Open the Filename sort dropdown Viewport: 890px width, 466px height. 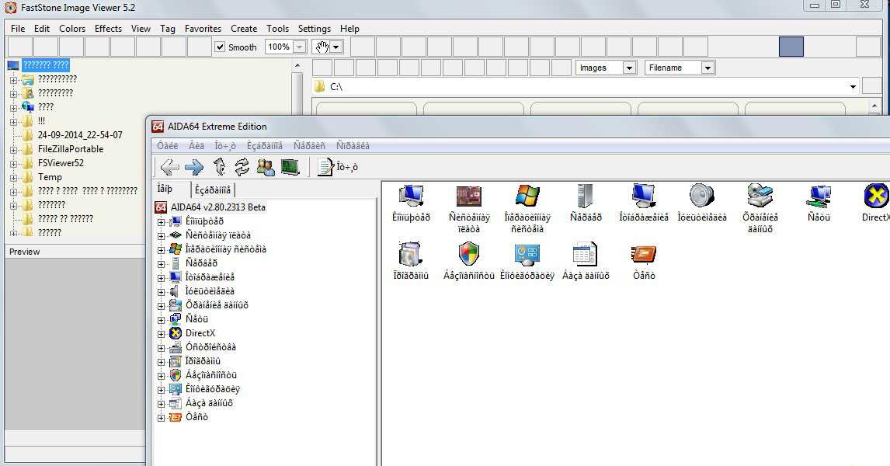(x=707, y=68)
